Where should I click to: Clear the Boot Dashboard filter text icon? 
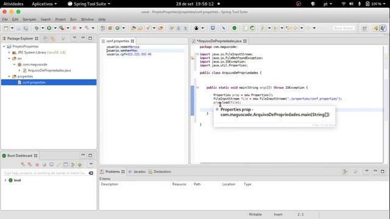pyautogui.click(x=91, y=173)
